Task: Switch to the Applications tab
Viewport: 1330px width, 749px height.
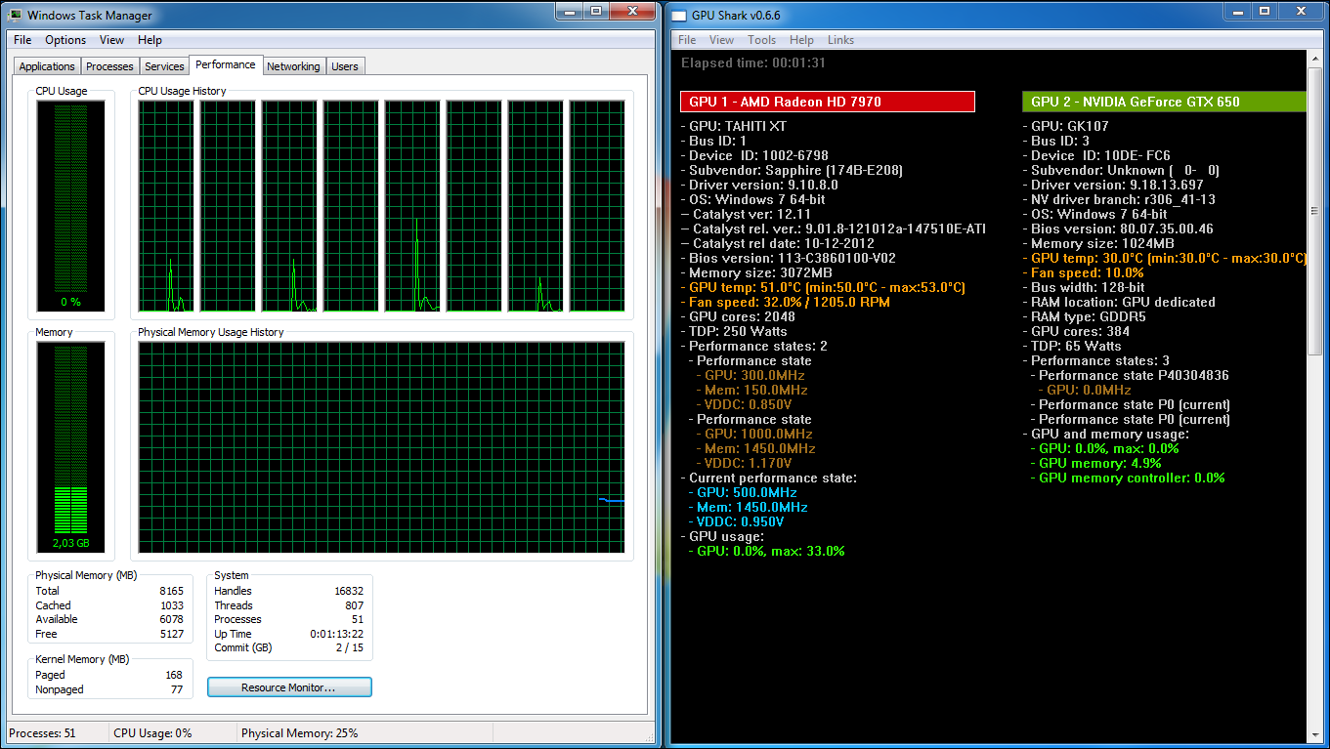Action: click(x=47, y=66)
